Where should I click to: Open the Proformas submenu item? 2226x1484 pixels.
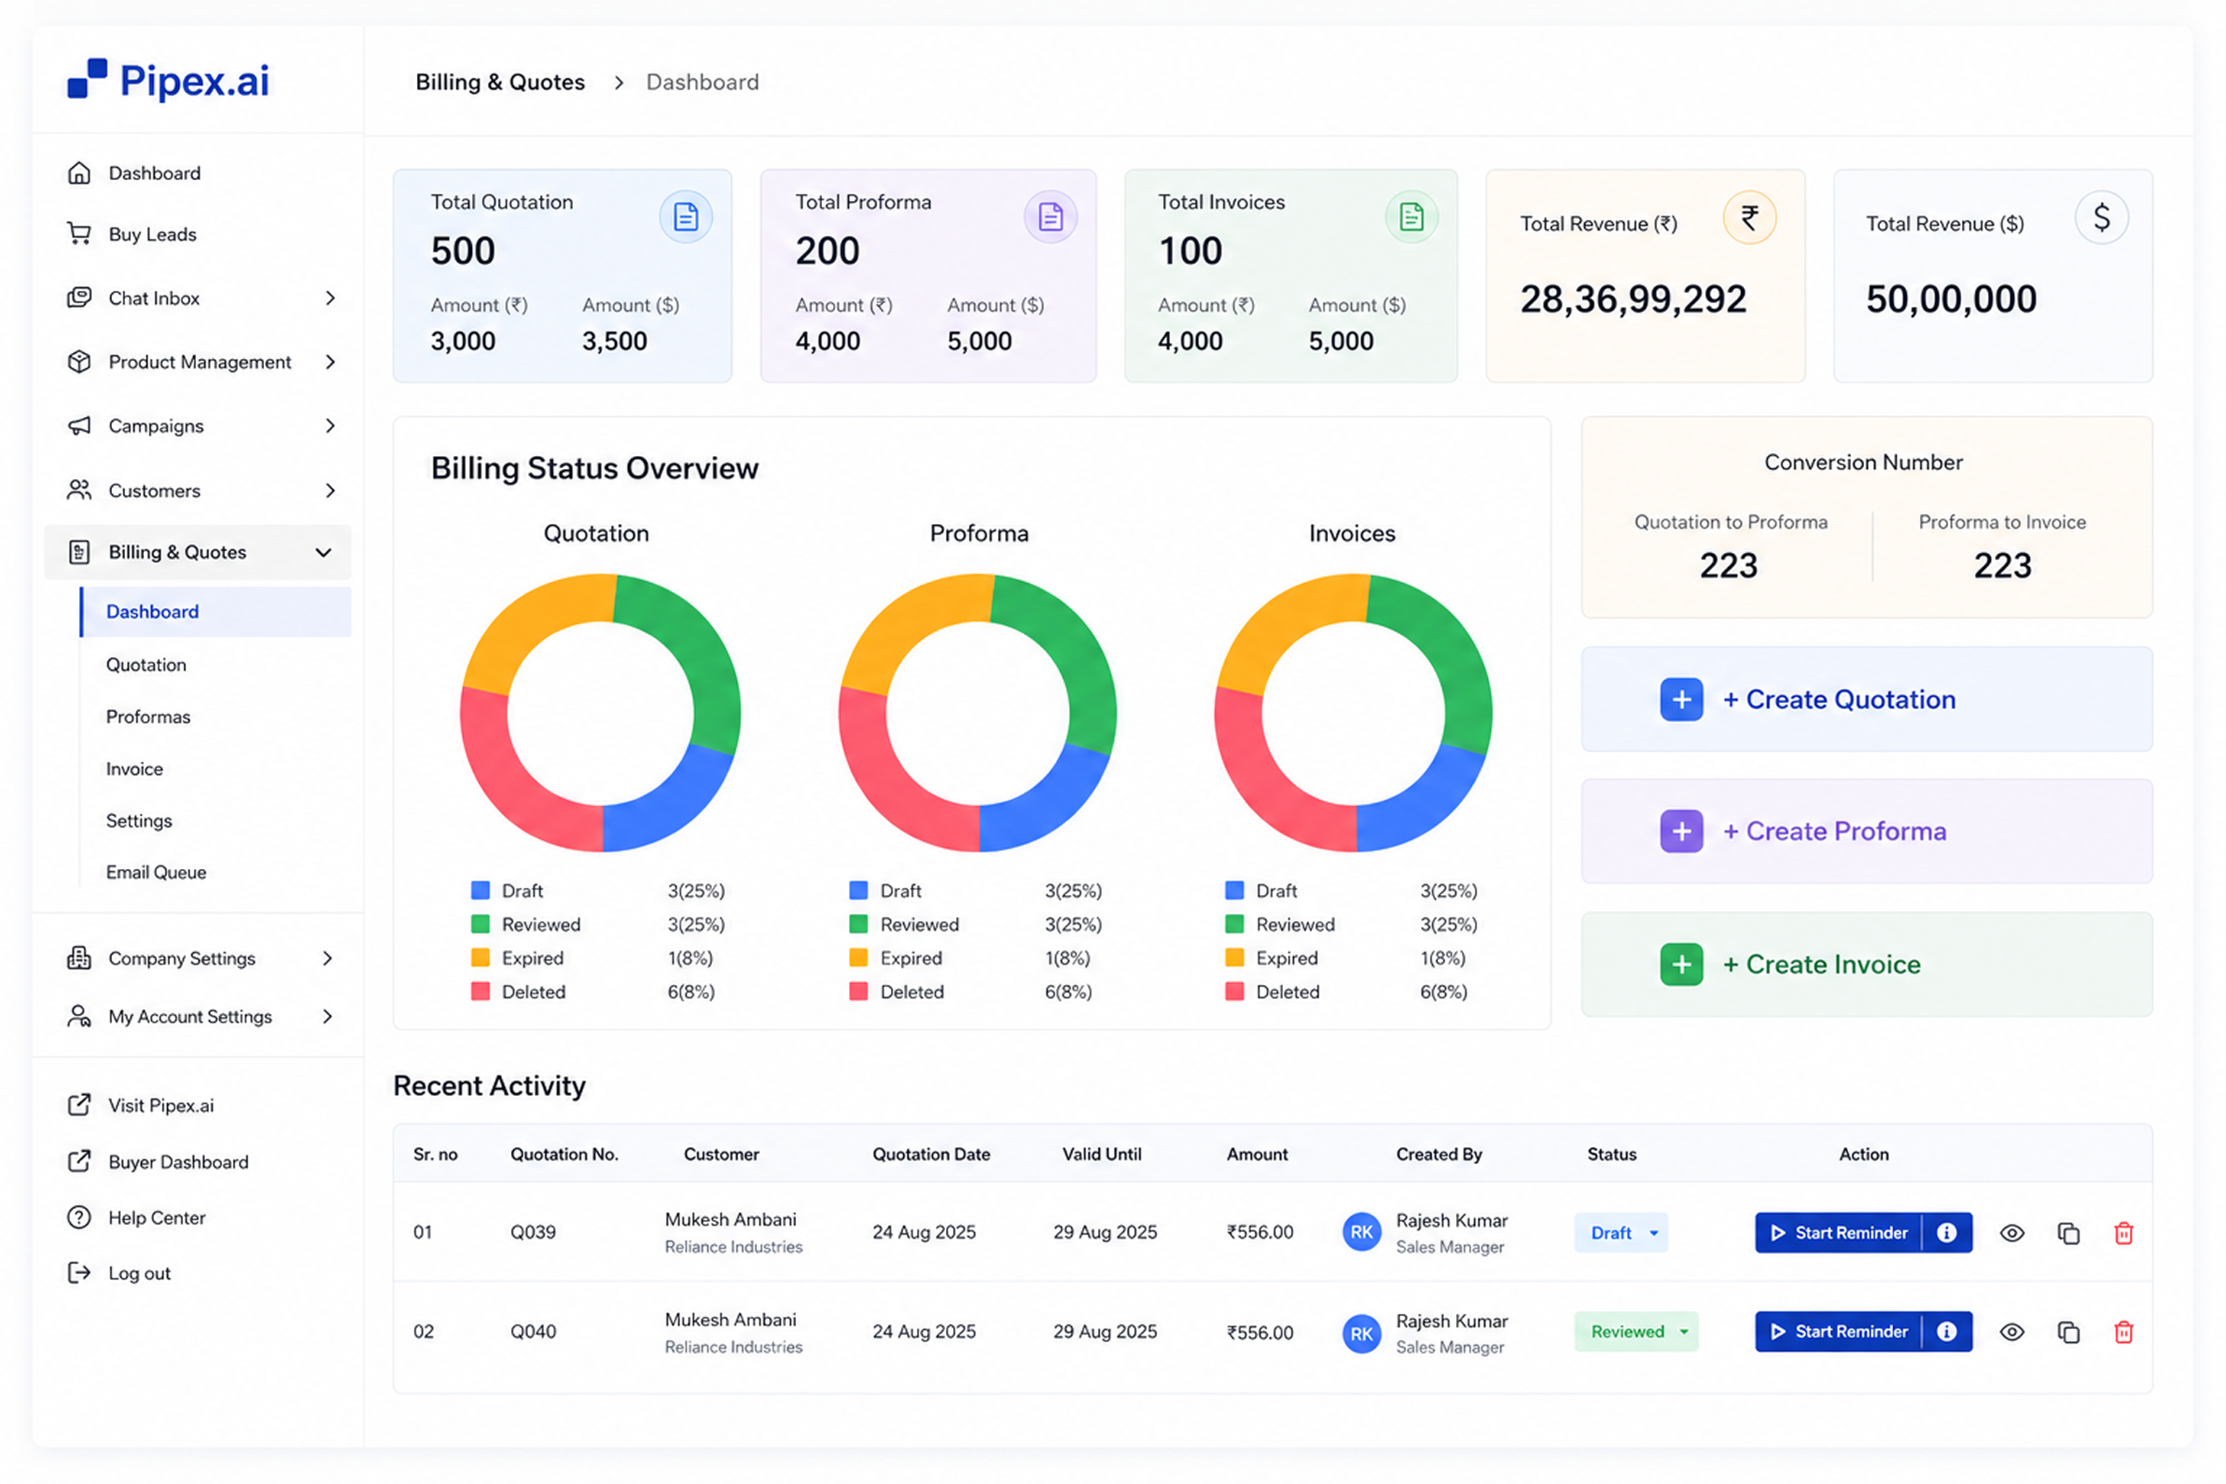click(x=148, y=716)
